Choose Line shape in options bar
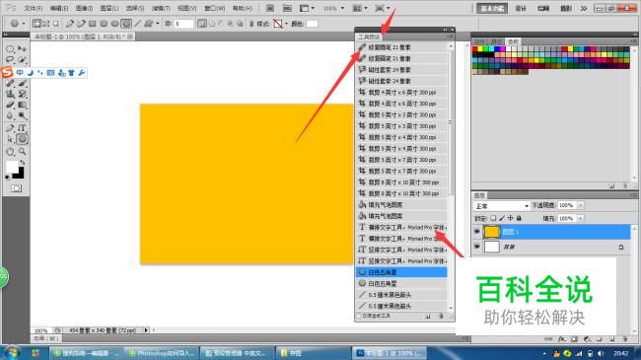The image size is (641, 360). 138,24
